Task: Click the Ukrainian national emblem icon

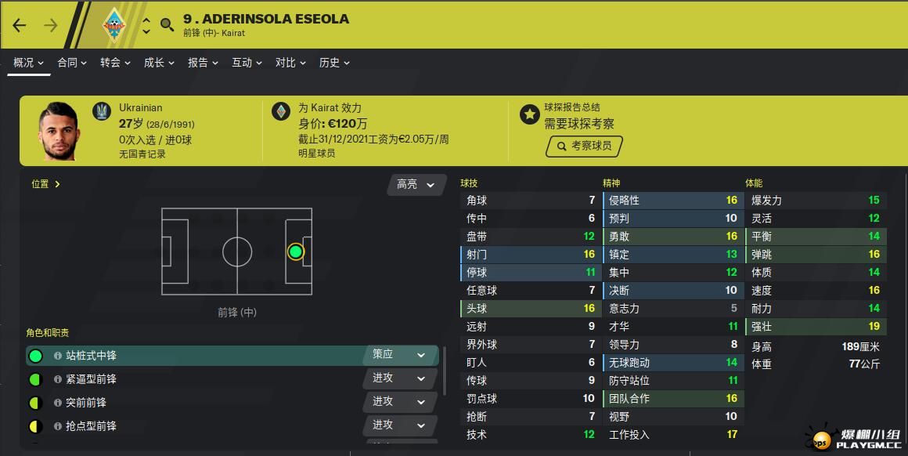Action: point(102,110)
